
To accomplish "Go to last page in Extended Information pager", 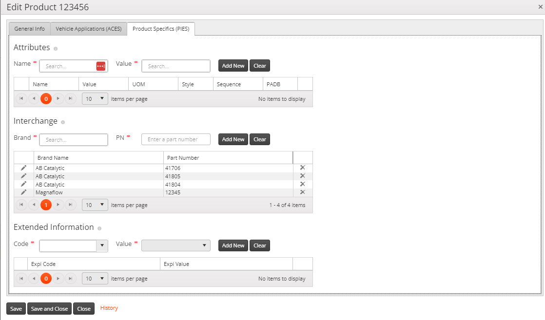I will point(71,278).
